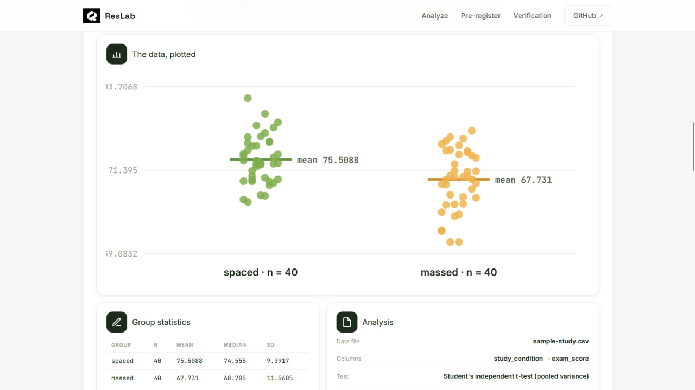Screen dimensions: 695x390
Task: Click the ResLab brand name link
Action: coord(120,16)
